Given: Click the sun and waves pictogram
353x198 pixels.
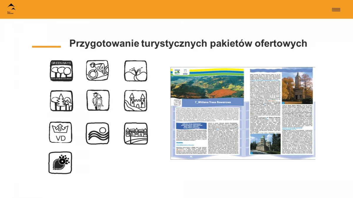Looking at the screenshot, I should (x=98, y=133).
